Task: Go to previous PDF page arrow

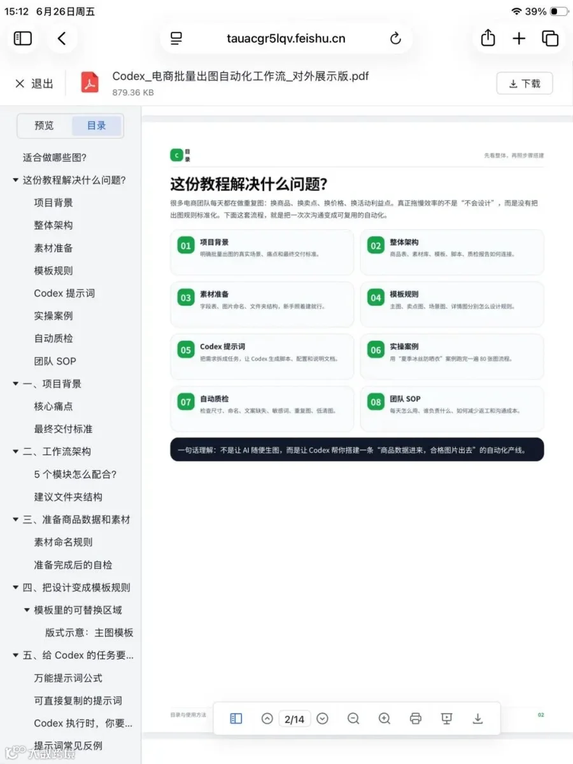Action: [267, 719]
